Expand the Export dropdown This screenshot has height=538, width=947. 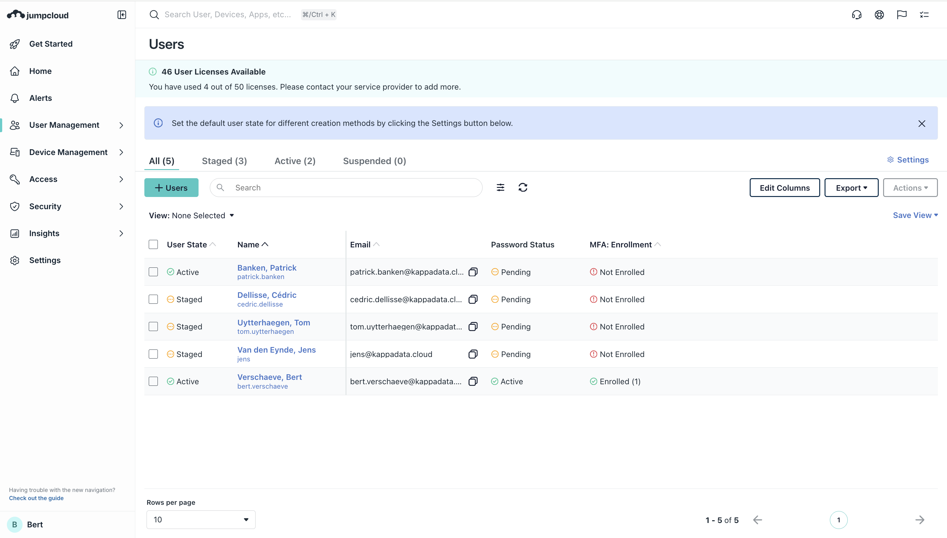tap(851, 188)
